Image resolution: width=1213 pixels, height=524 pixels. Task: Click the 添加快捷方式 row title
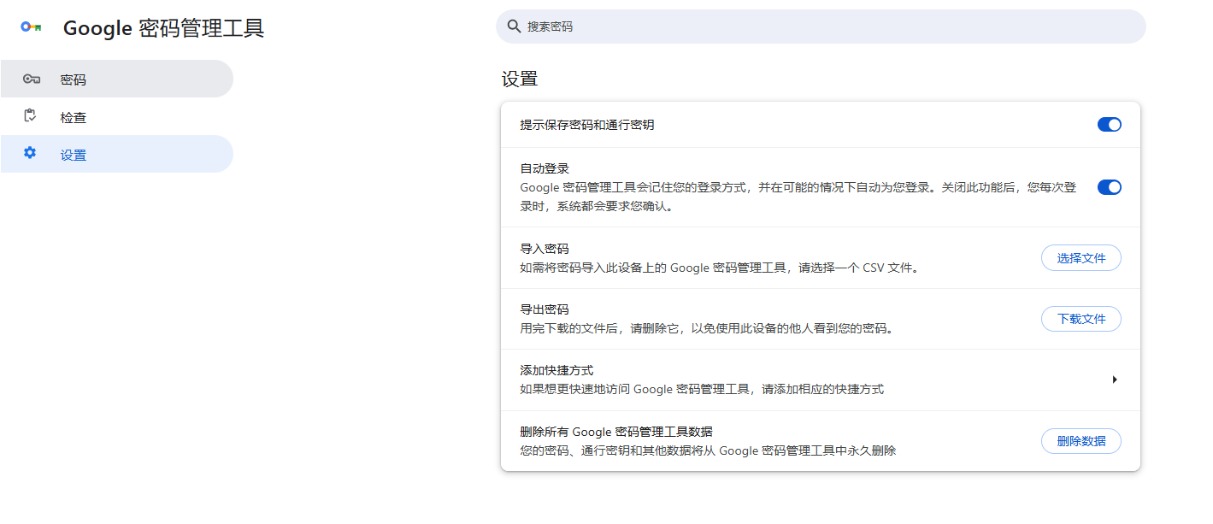[x=556, y=371]
